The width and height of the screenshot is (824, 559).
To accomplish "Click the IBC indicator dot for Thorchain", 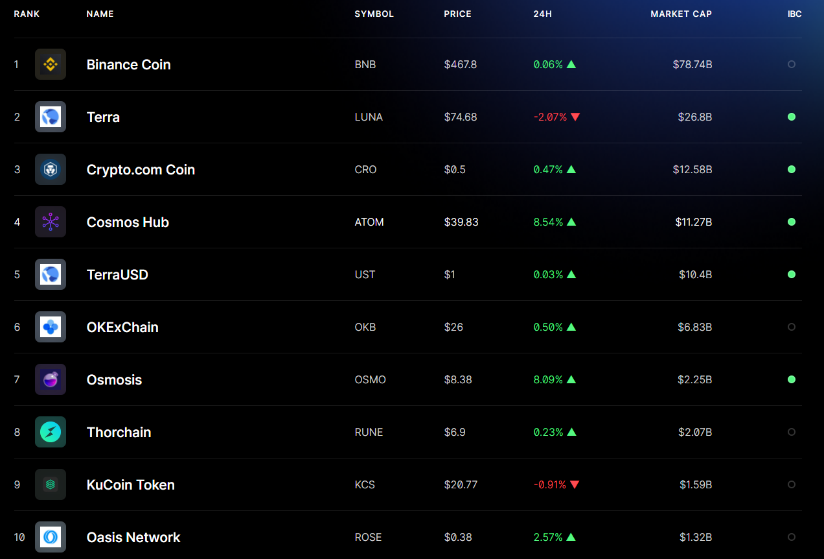I will point(792,432).
